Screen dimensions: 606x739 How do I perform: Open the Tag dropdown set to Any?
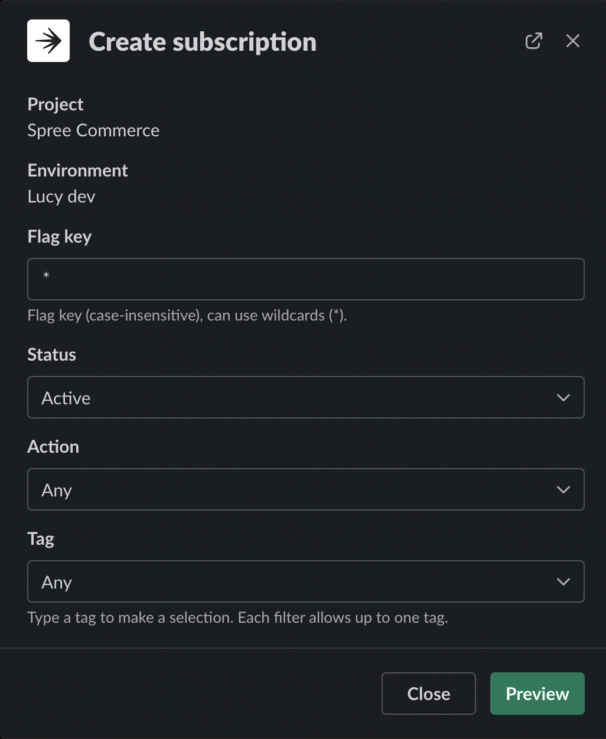tap(306, 581)
